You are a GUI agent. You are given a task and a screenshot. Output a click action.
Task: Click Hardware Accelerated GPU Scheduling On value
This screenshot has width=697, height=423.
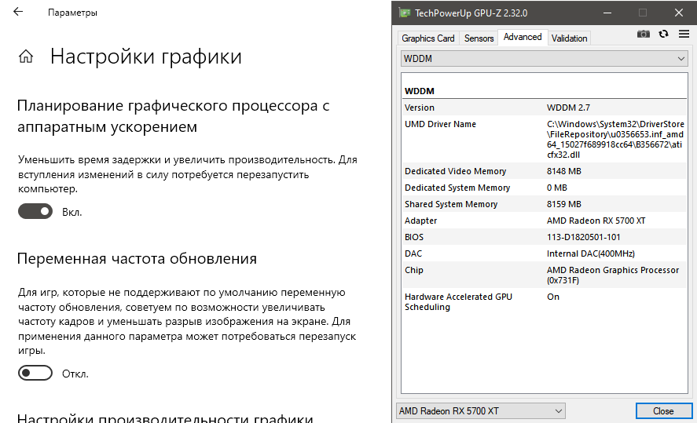[553, 297]
